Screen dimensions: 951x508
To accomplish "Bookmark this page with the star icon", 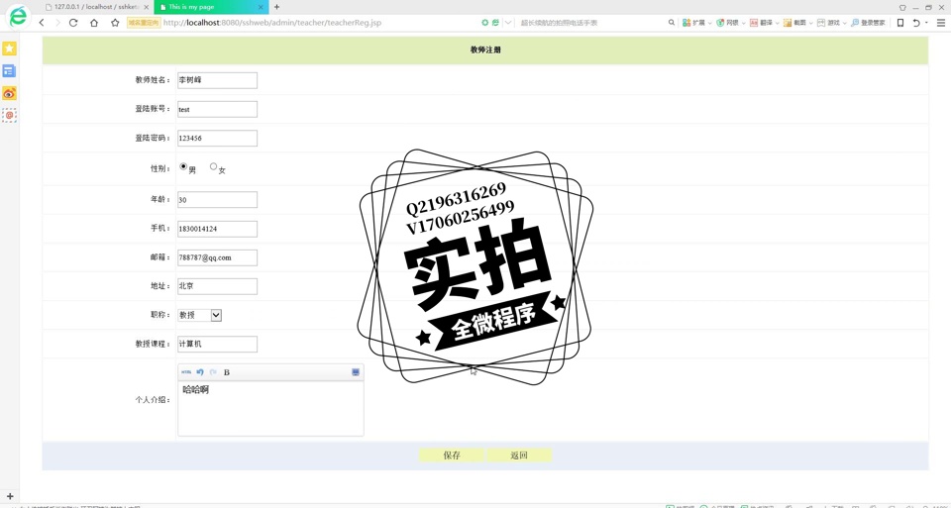I will click(x=115, y=23).
